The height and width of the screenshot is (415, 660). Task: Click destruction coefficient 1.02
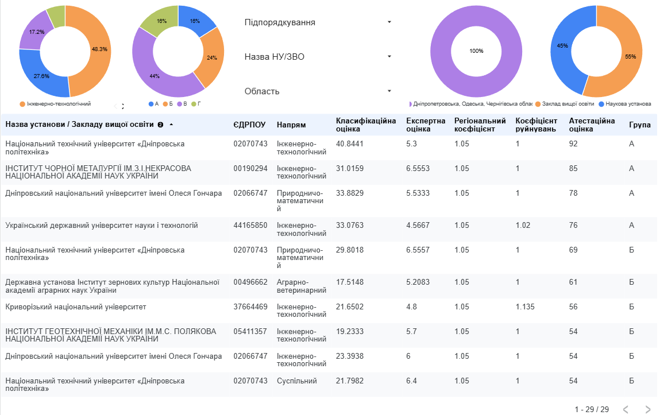point(523,226)
